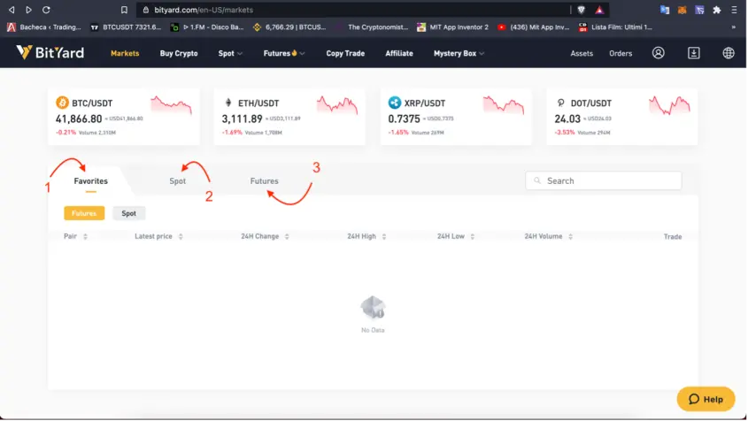Open MIT App Inventor 2 bookmark

coord(452,27)
